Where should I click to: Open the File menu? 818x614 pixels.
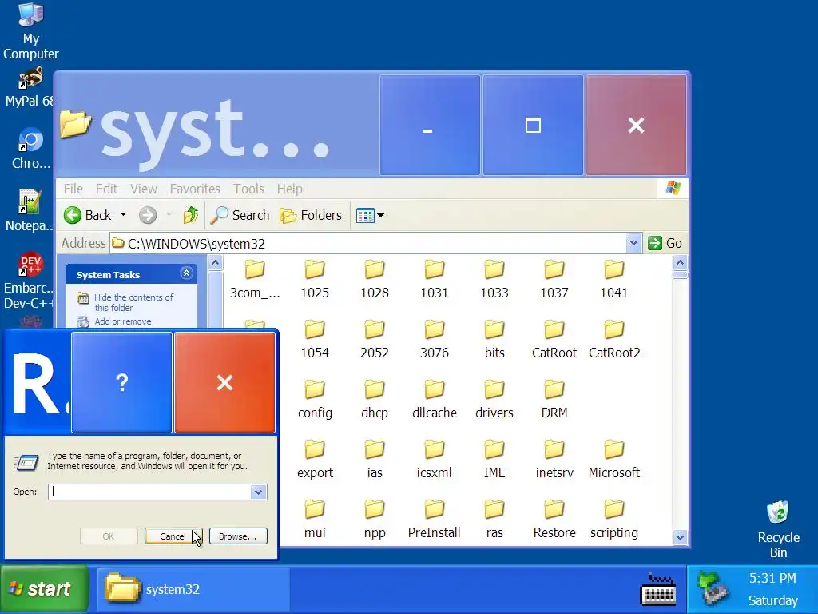73,189
